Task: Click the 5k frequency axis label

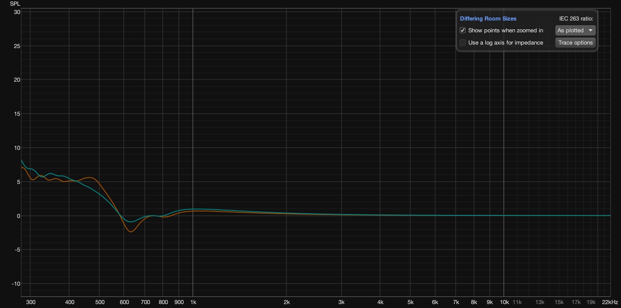Action: [410, 302]
